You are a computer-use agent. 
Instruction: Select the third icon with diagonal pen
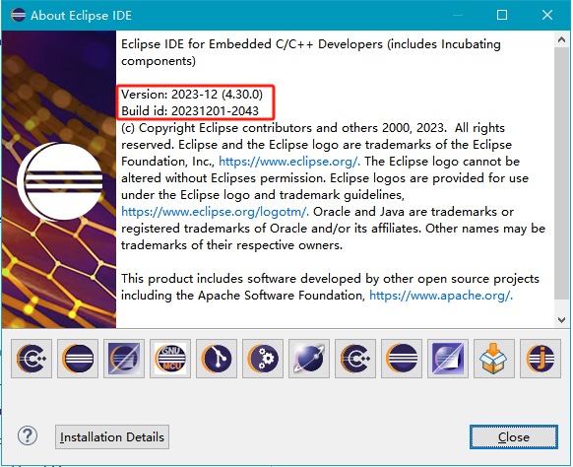[124, 359]
